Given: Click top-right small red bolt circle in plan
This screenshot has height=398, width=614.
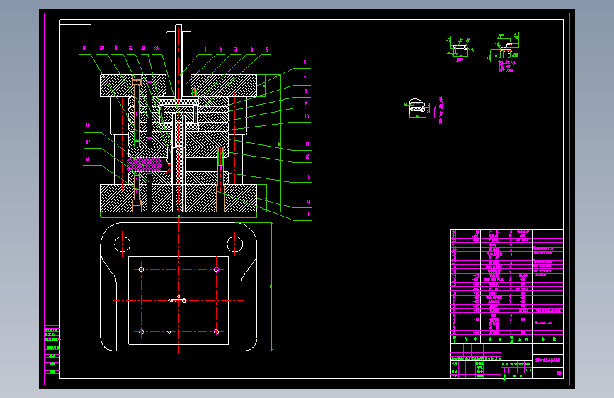Looking at the screenshot, I should (216, 270).
